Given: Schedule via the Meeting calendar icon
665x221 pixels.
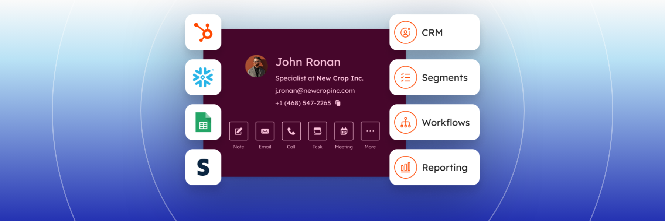Looking at the screenshot, I should 344,131.
